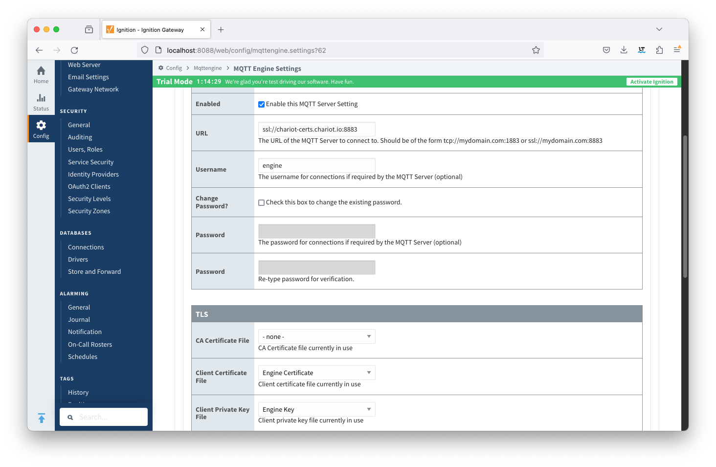The image size is (716, 467).
Task: Close the Ignition Gateway tab
Action: [x=202, y=29]
